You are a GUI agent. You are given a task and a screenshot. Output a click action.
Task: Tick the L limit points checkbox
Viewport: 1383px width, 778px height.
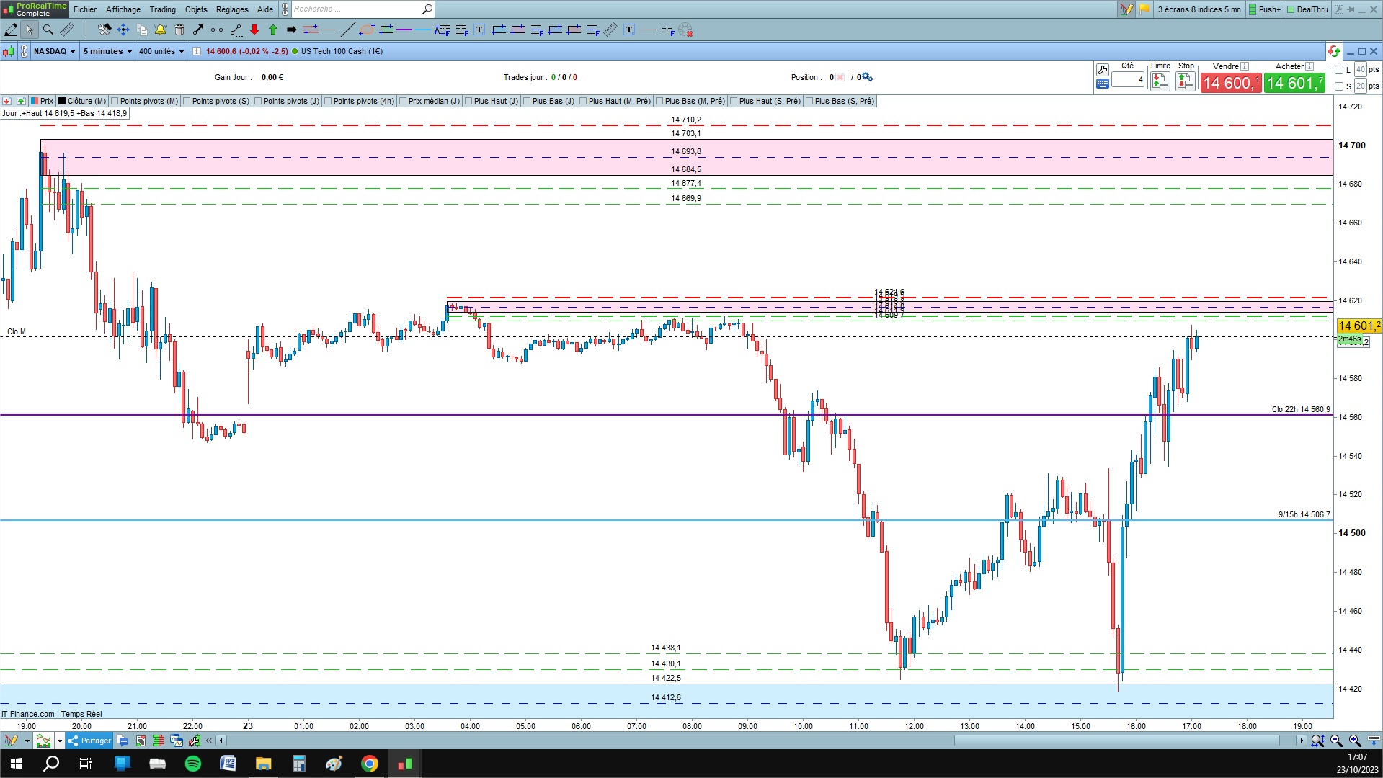tap(1339, 70)
